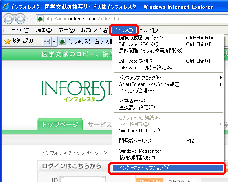
Task: Click the Quick Tabs grid icon
Action: [x=47, y=42]
